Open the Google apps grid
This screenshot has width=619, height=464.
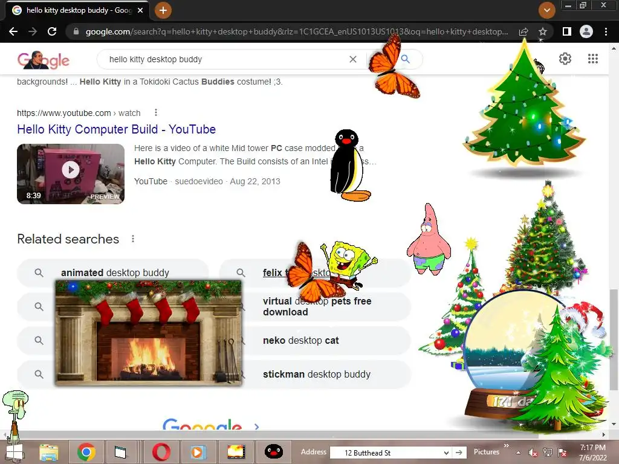pos(592,59)
